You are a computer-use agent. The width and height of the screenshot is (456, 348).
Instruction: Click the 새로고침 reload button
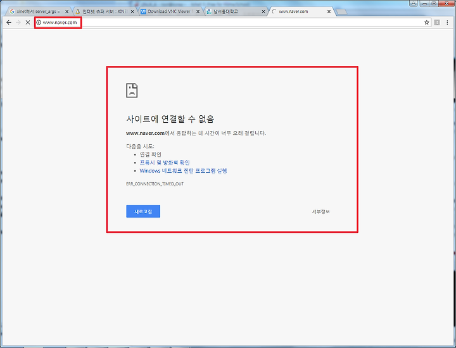click(143, 211)
